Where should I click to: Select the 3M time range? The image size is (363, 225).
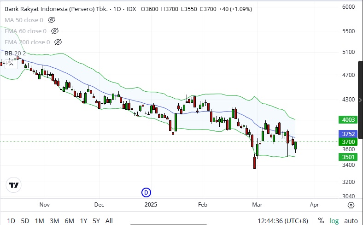tap(54, 221)
